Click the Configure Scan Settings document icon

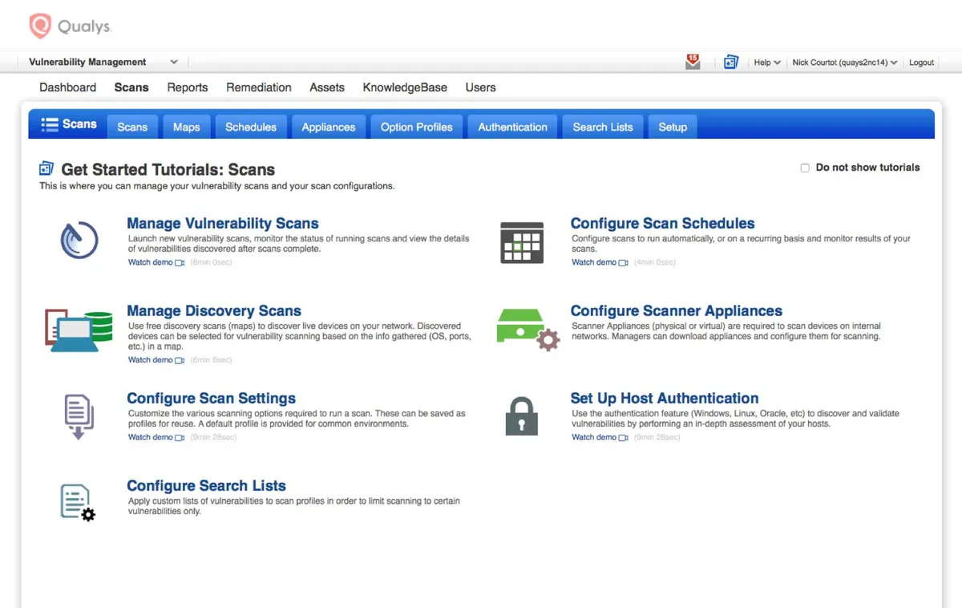(79, 416)
